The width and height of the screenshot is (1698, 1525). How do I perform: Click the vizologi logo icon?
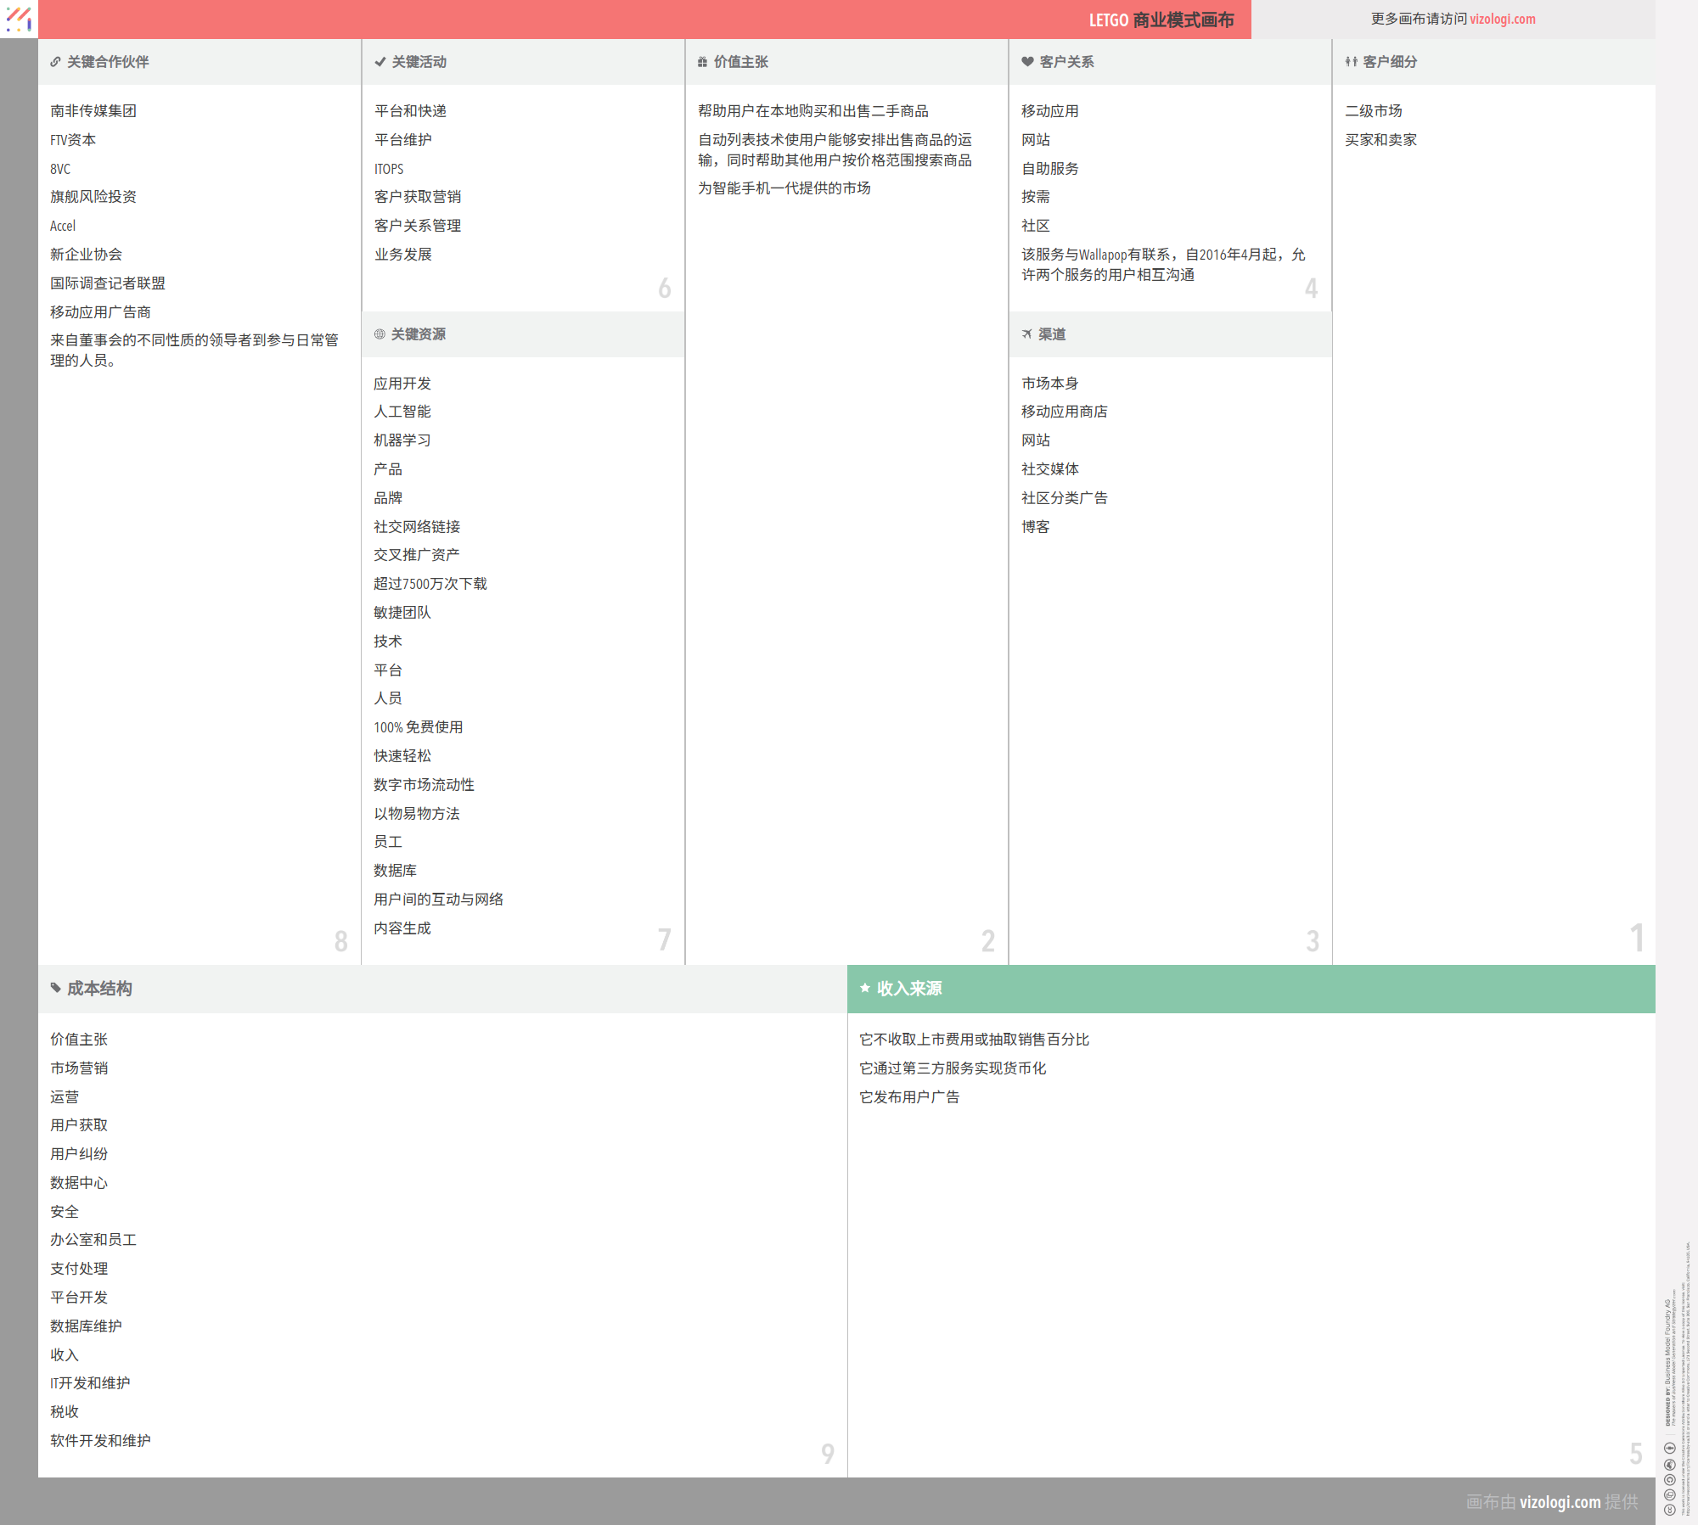click(19, 19)
